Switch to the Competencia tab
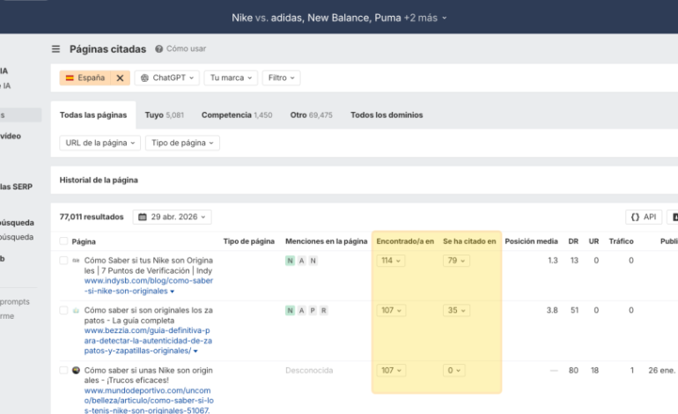The height and width of the screenshot is (414, 678). [237, 115]
